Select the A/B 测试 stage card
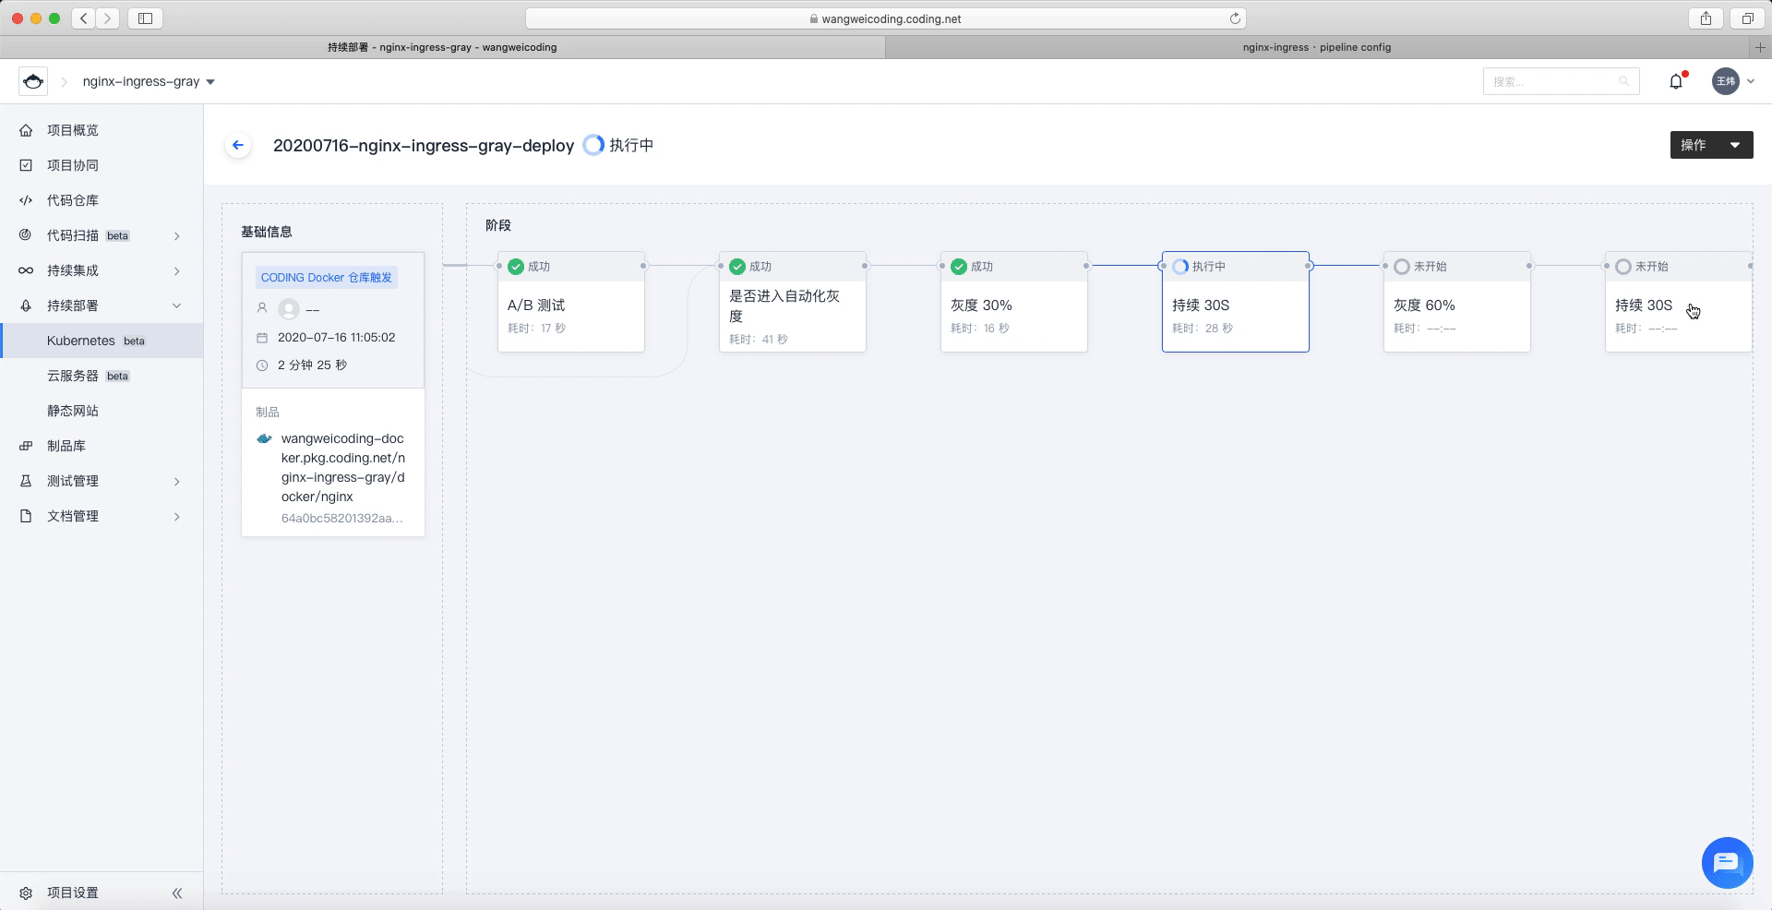The width and height of the screenshot is (1772, 910). pos(571,302)
